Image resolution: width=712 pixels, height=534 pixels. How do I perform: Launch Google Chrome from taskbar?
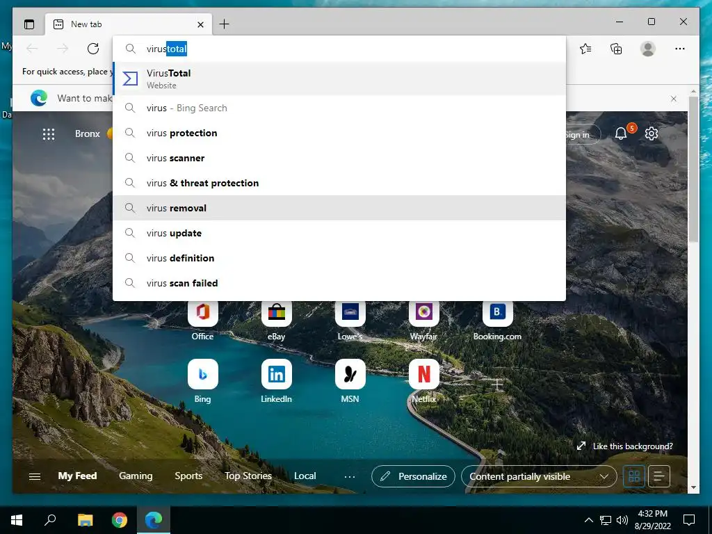tap(120, 520)
